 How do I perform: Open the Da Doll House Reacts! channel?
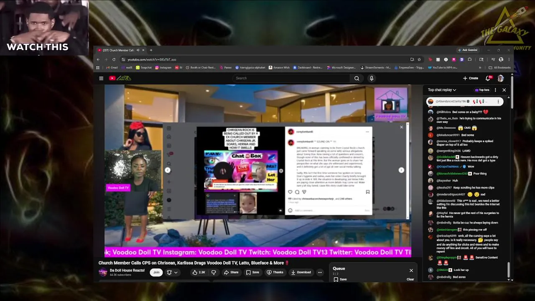127,270
